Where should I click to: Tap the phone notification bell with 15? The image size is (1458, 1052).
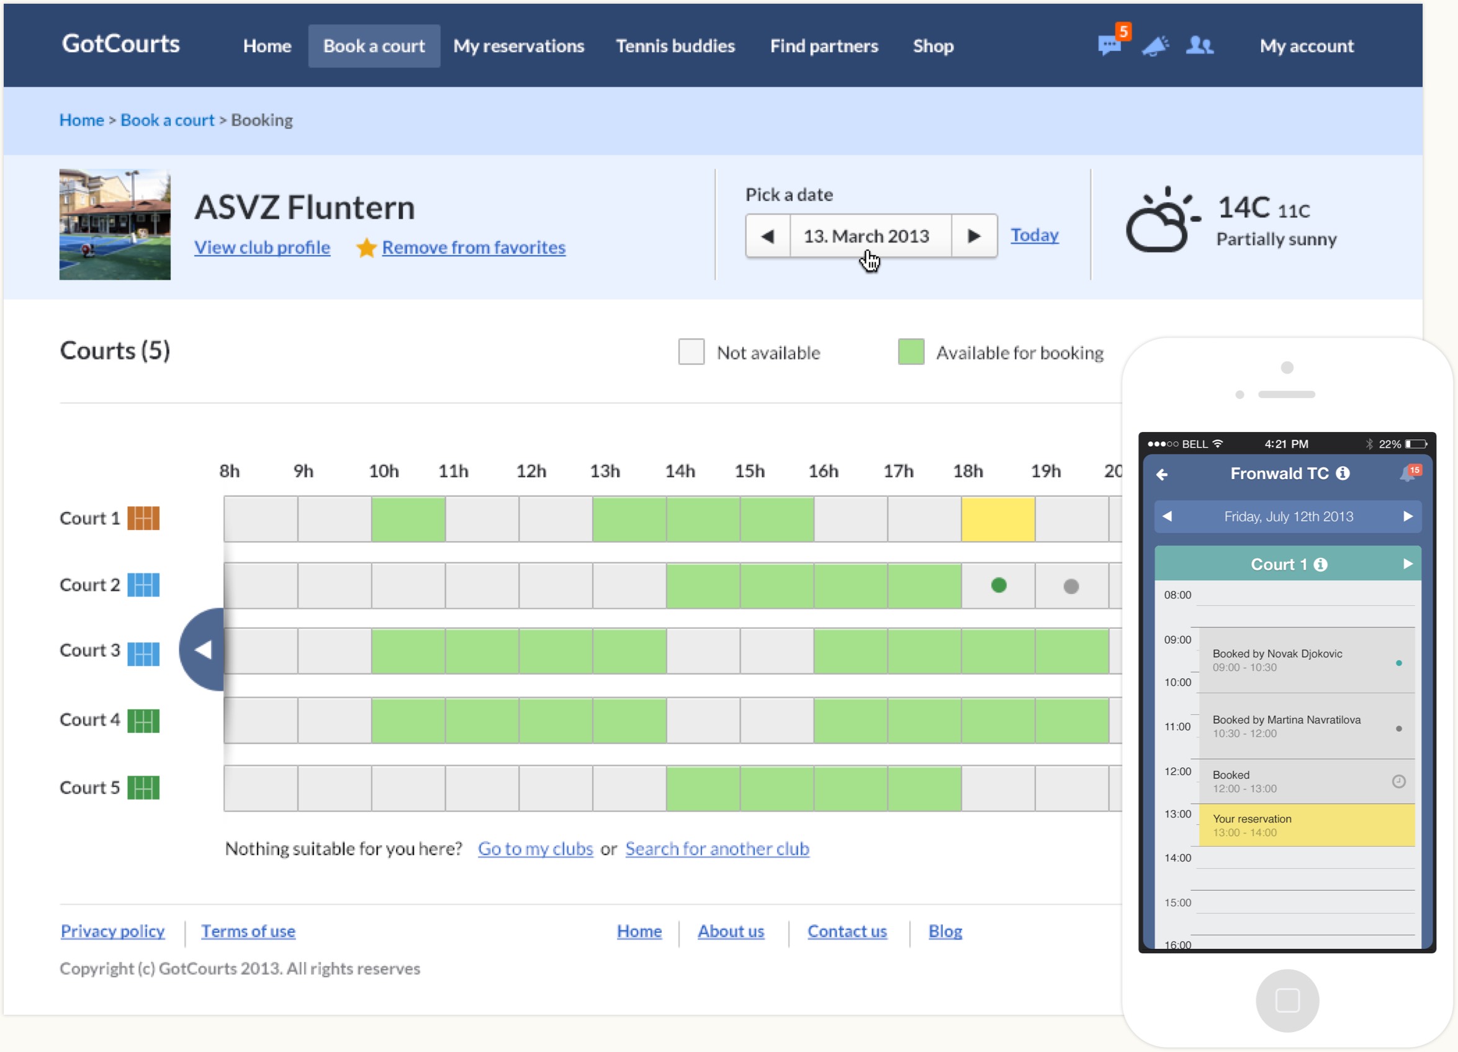1408,474
